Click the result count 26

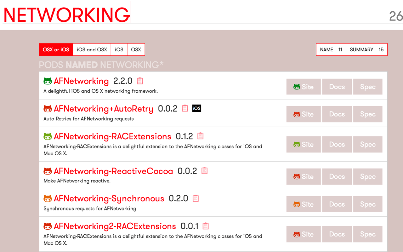pyautogui.click(x=396, y=16)
